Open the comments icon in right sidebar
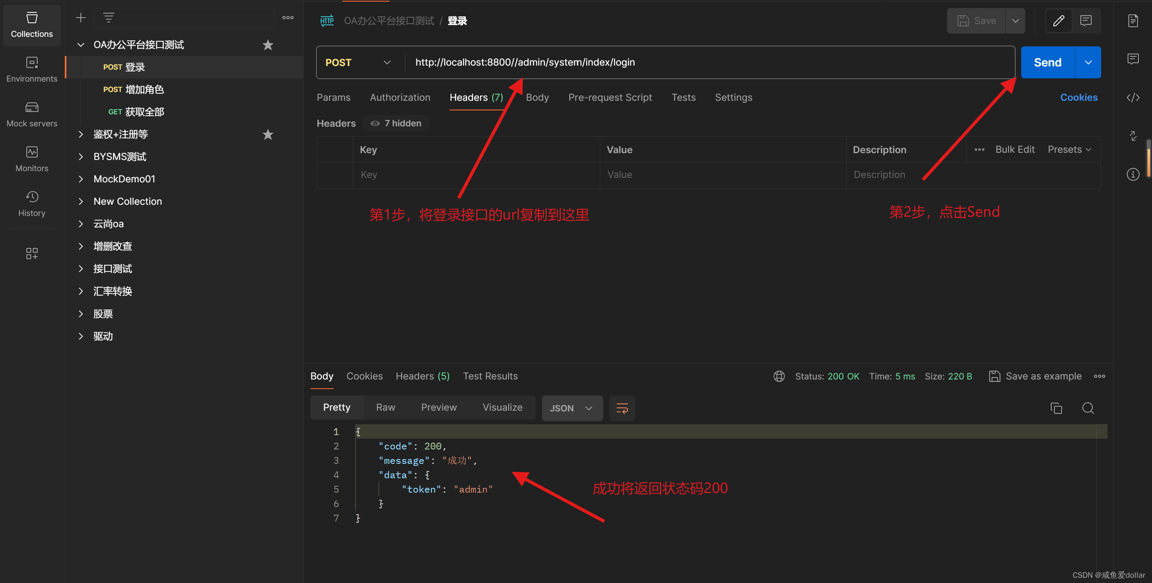1152x583 pixels. [1132, 59]
